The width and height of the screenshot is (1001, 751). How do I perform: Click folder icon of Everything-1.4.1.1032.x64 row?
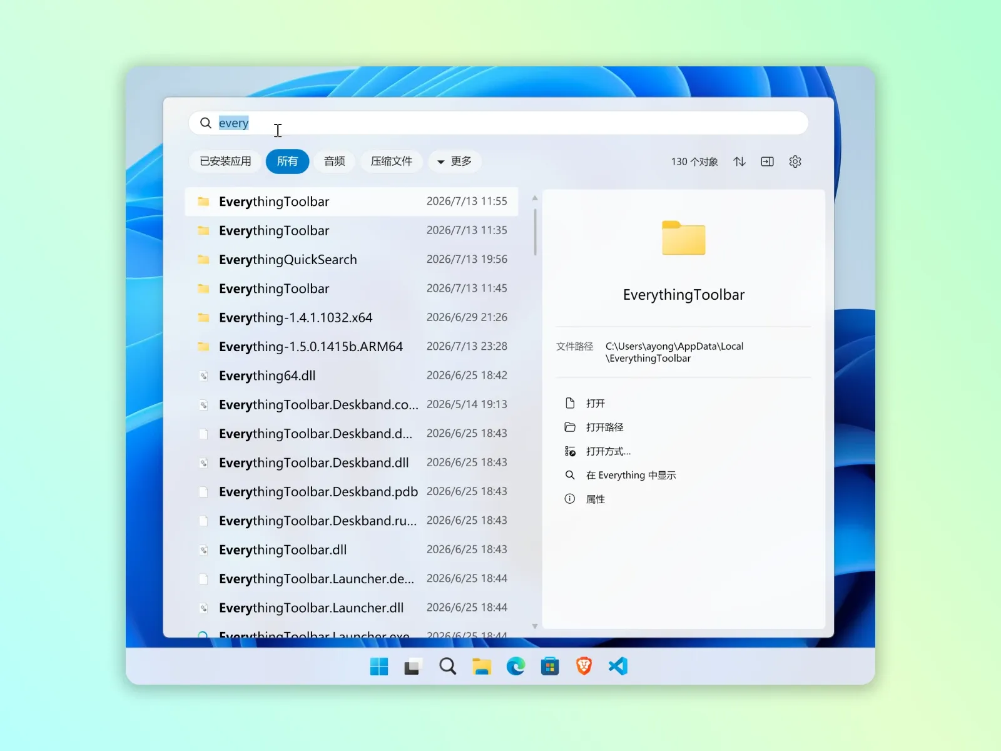(203, 317)
